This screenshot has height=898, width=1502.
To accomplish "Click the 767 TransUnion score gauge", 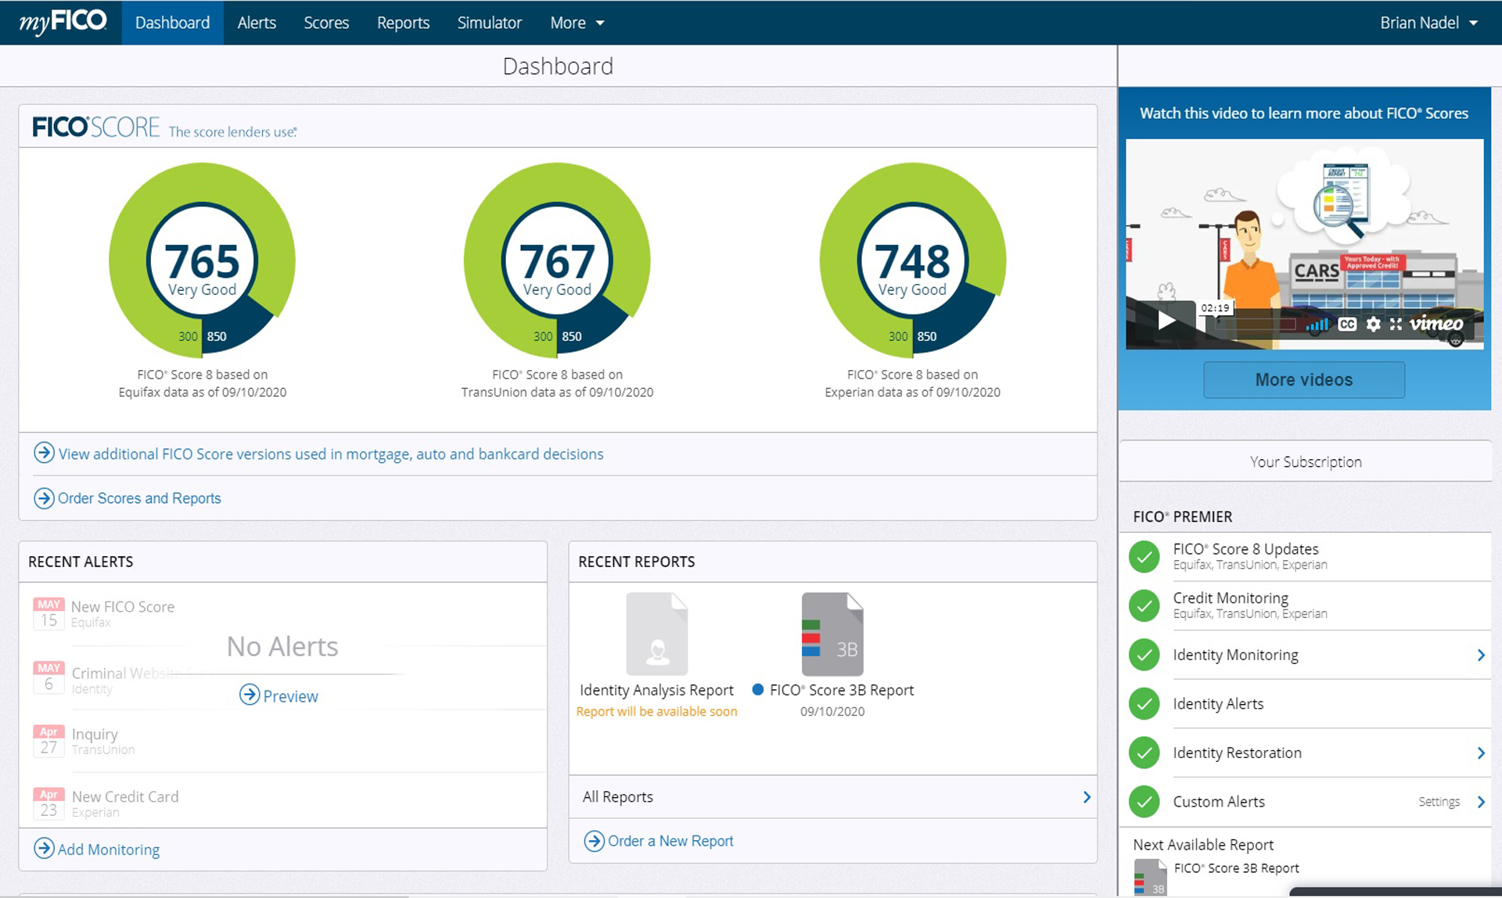I will tap(557, 260).
